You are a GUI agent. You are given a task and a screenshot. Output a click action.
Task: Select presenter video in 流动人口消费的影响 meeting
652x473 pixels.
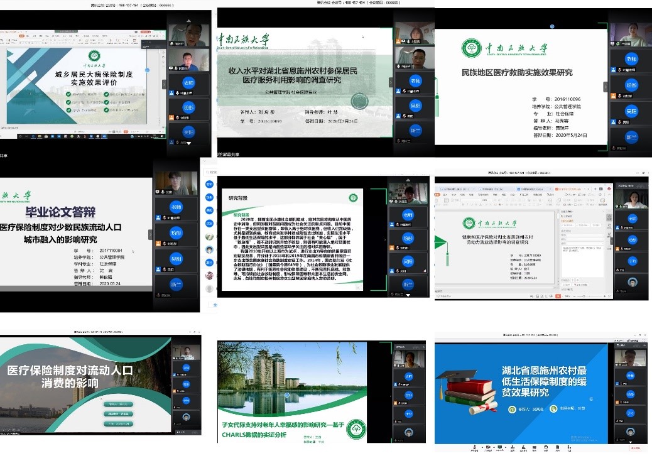[187, 353]
